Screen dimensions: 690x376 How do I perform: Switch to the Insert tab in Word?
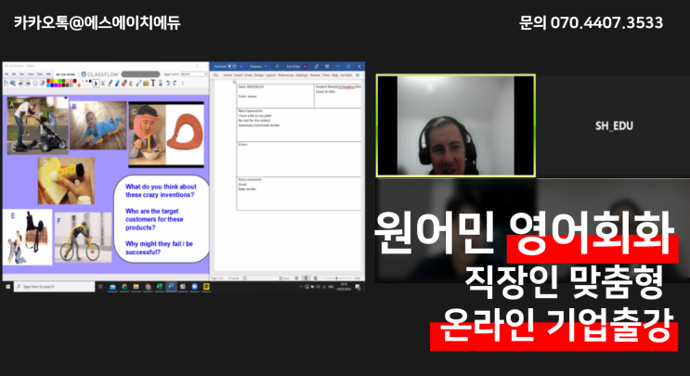(x=238, y=75)
